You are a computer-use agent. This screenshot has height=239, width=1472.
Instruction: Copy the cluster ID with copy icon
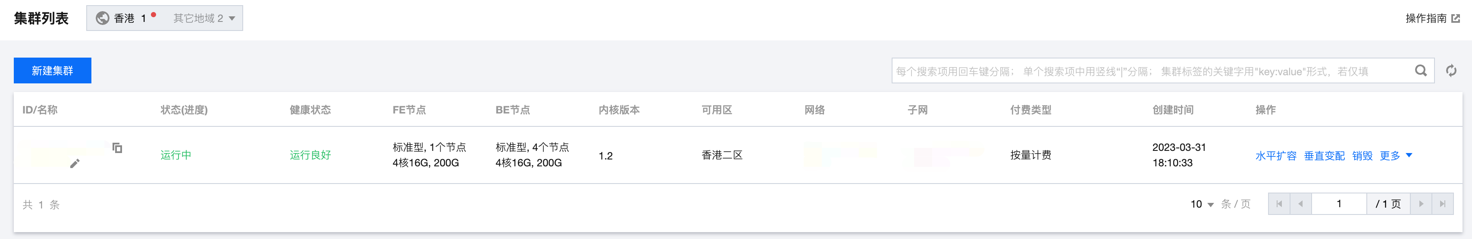point(117,148)
